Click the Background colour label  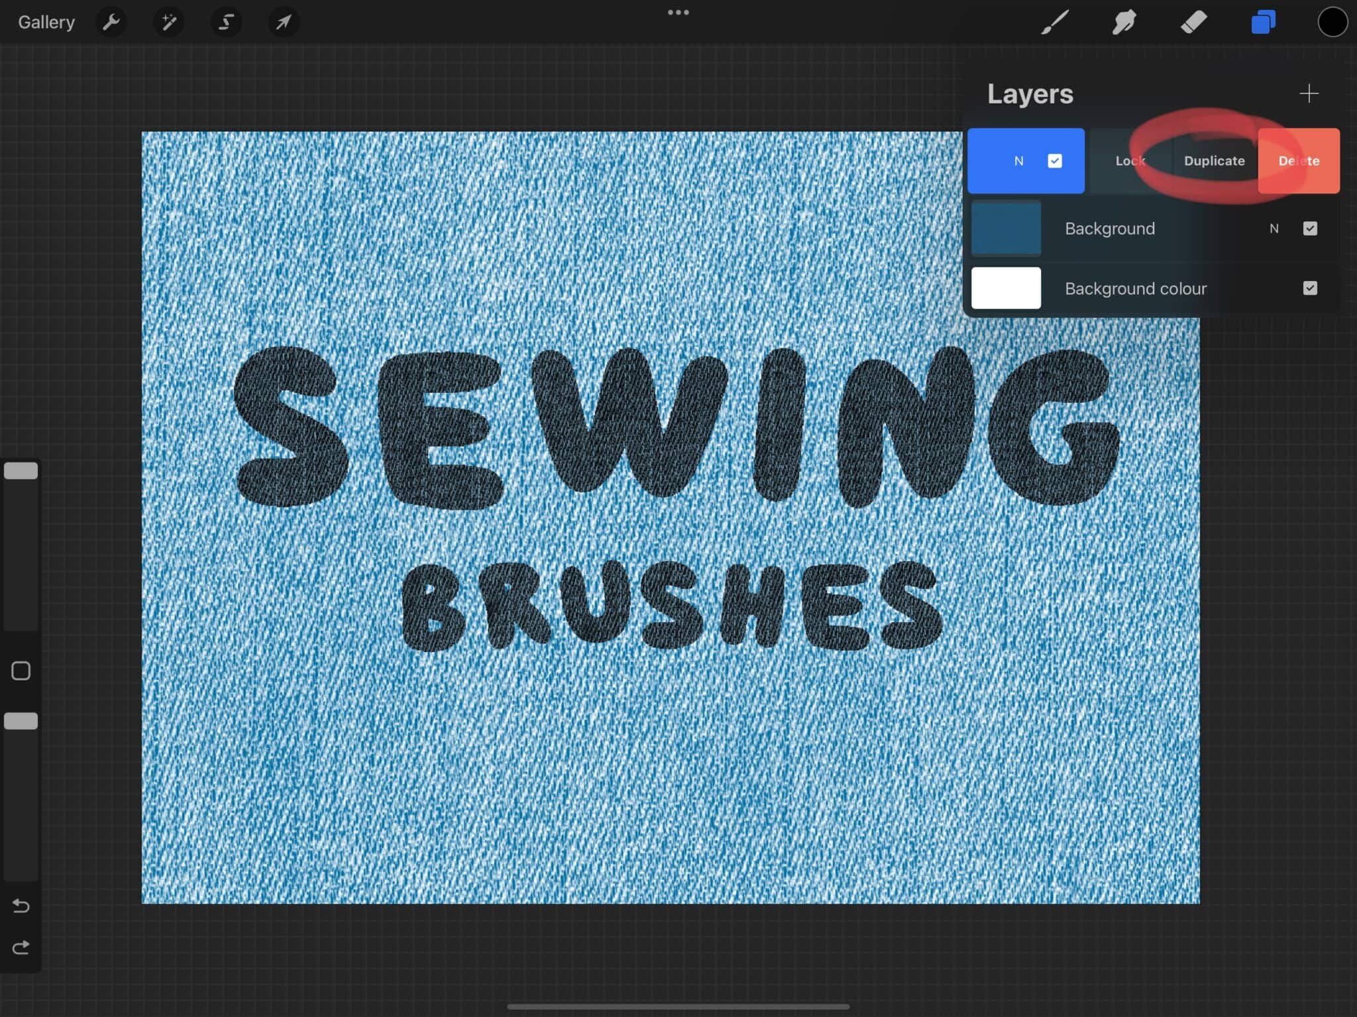pyautogui.click(x=1136, y=289)
